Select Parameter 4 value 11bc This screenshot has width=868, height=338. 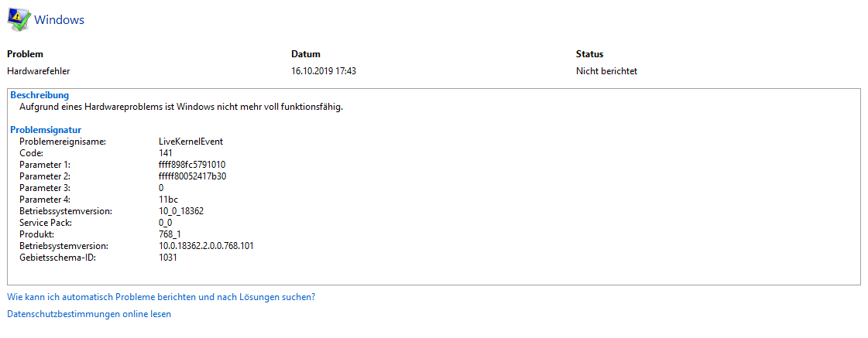168,199
